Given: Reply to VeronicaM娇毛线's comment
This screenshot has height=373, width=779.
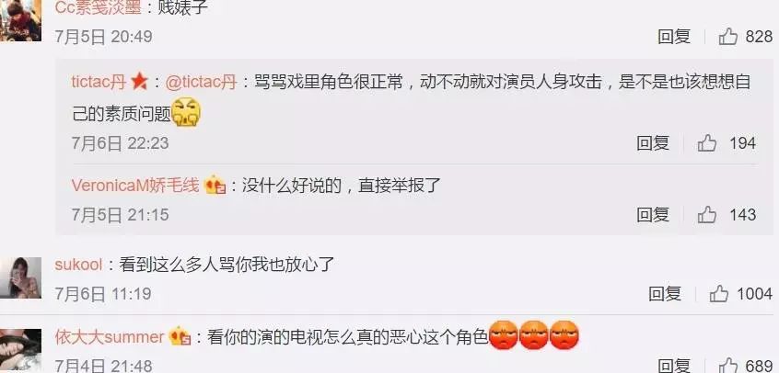Looking at the screenshot, I should click(653, 215).
